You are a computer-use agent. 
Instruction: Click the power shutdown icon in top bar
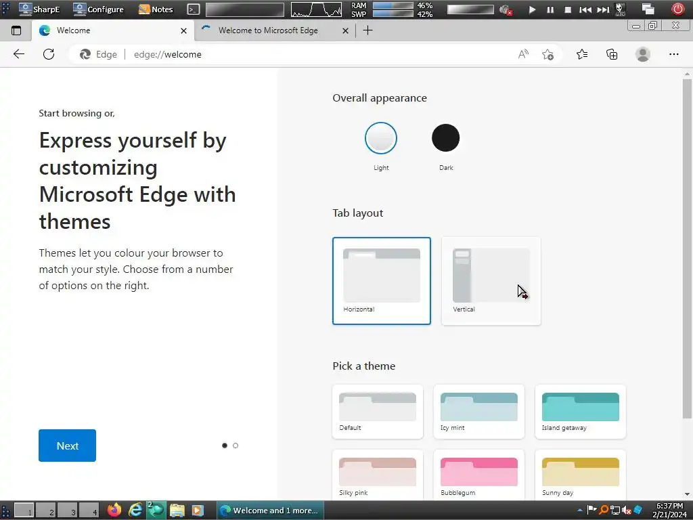(677, 9)
